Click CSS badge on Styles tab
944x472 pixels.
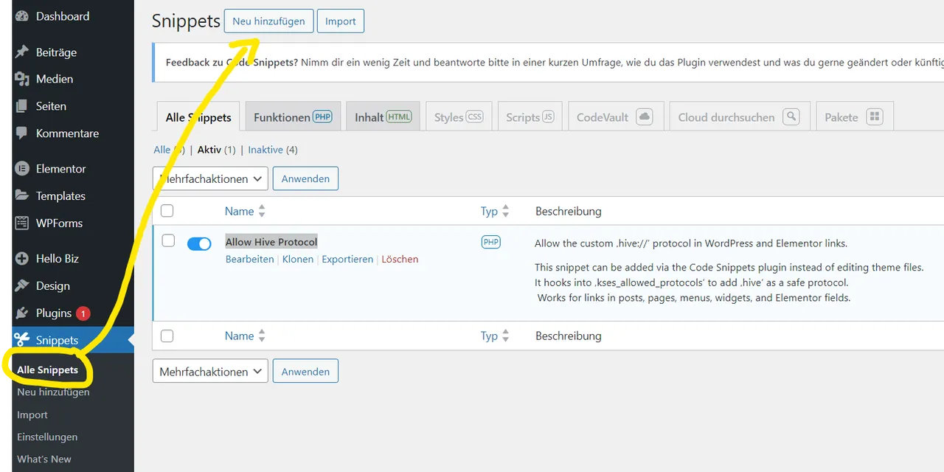click(x=474, y=117)
